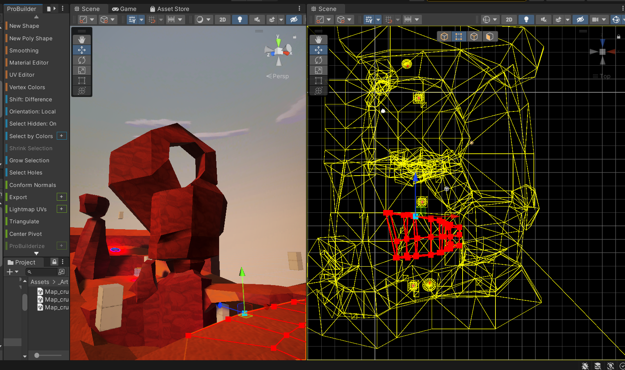This screenshot has width=625, height=370.
Task: Open snap increment dropdown in left Scene
Action: [x=175, y=20]
